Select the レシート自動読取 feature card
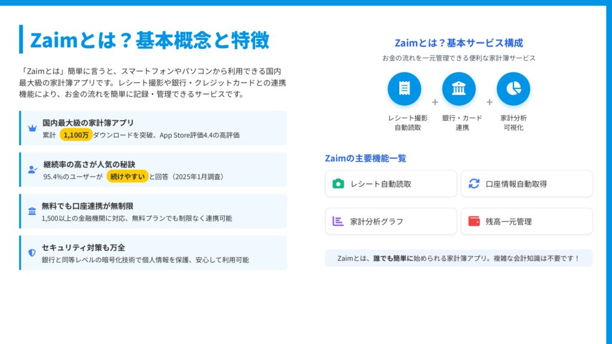 point(391,184)
